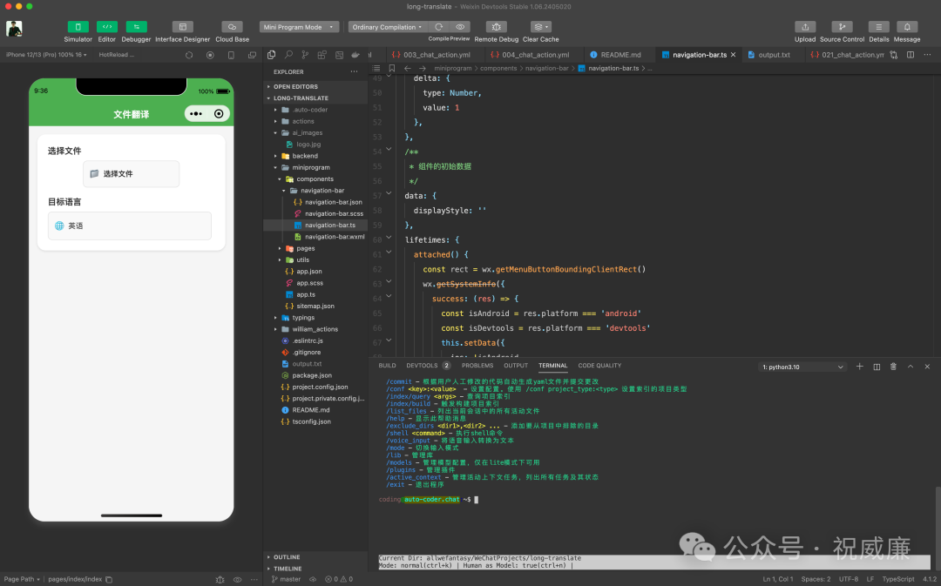This screenshot has width=941, height=586.
Task: Open the Interface Designer
Action: coord(182,27)
